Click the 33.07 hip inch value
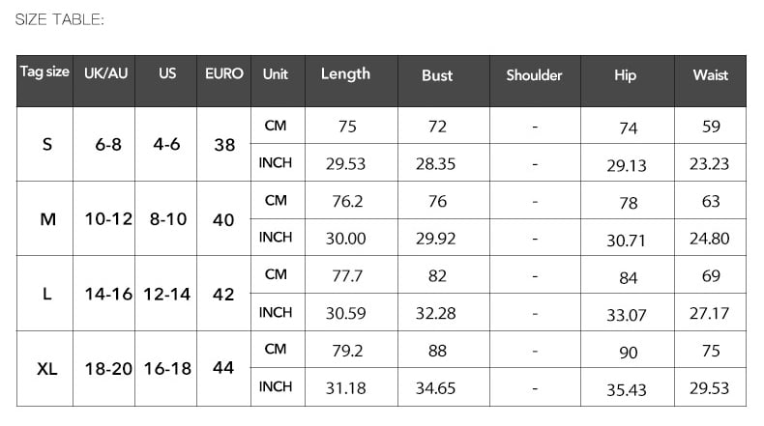Screen dimensions: 764x426 pyautogui.click(x=627, y=315)
